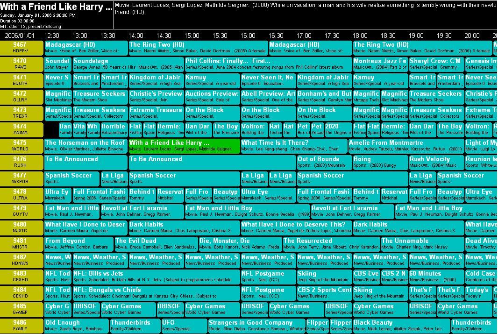The image size is (498, 334).
Task: Select Beautyp program at 15:30 on ULTRA
Action: click(226, 195)
